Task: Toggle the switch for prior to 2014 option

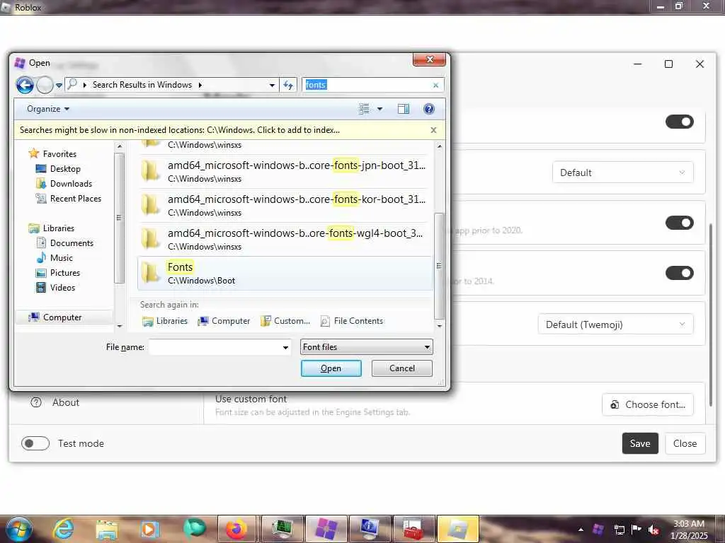Action: 679,273
